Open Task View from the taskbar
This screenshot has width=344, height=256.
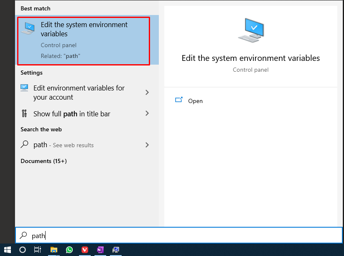coord(38,250)
